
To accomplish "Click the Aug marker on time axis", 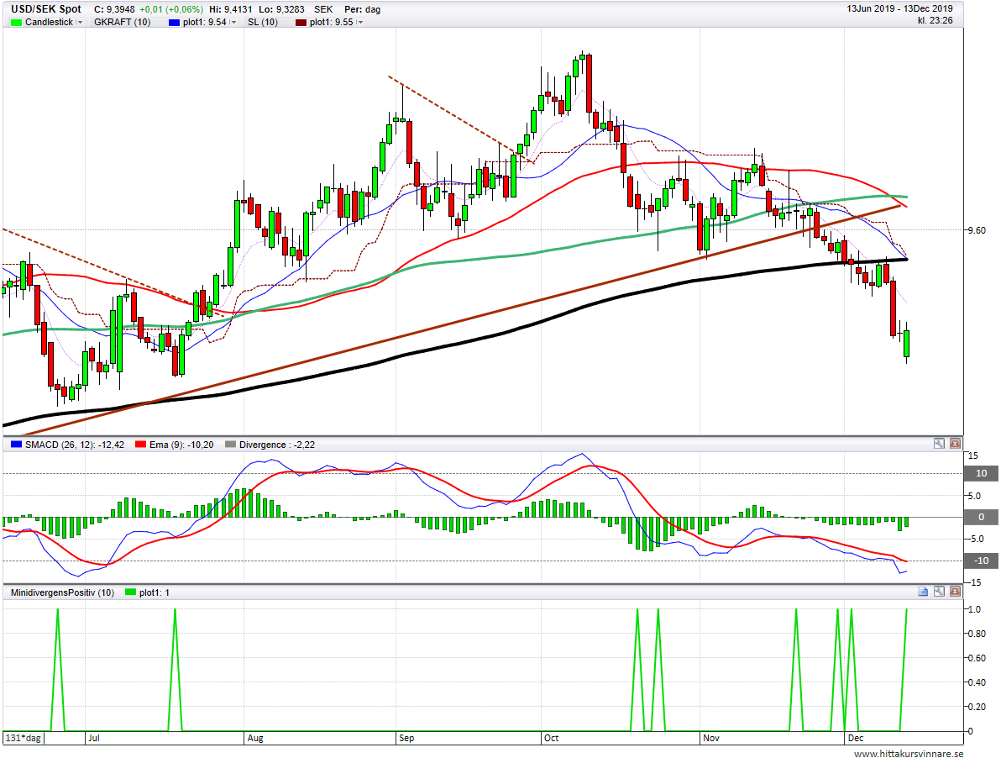I will tap(255, 738).
